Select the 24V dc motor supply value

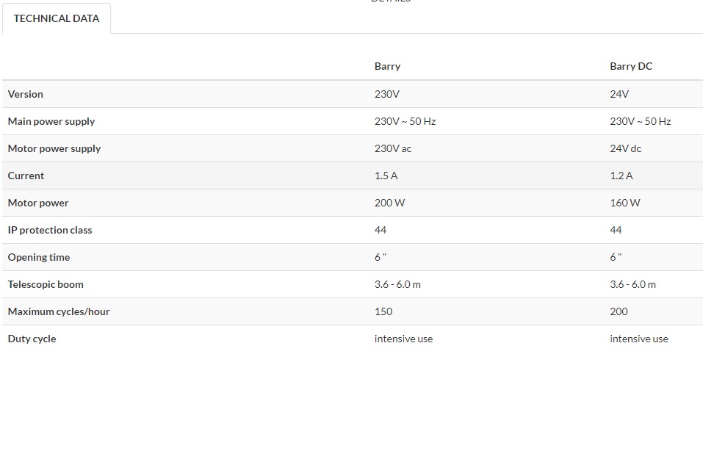(625, 148)
